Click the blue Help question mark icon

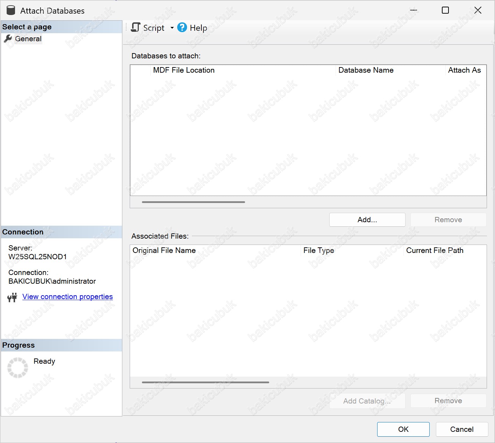pyautogui.click(x=182, y=28)
